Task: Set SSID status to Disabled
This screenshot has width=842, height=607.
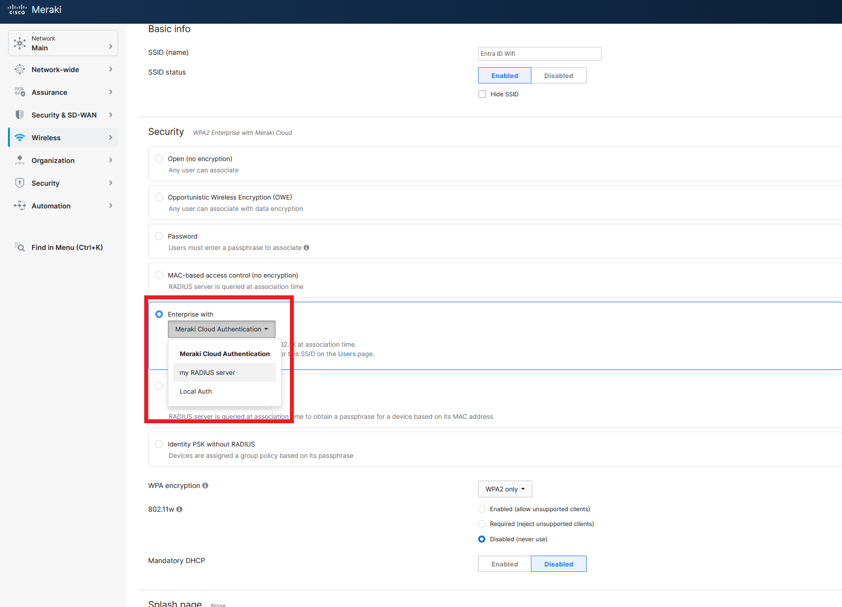Action: [x=559, y=76]
